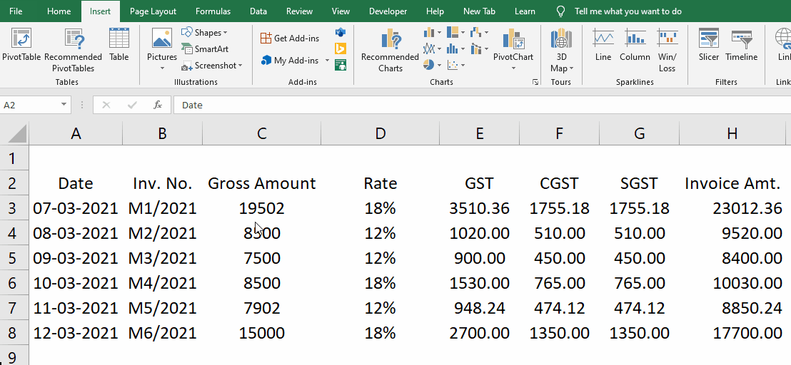Image resolution: width=791 pixels, height=365 pixels.
Task: Click the Select All corner triangle
Action: tap(18, 133)
